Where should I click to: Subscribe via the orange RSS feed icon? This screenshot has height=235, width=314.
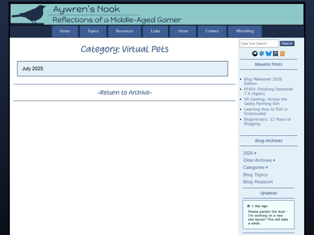(283, 53)
